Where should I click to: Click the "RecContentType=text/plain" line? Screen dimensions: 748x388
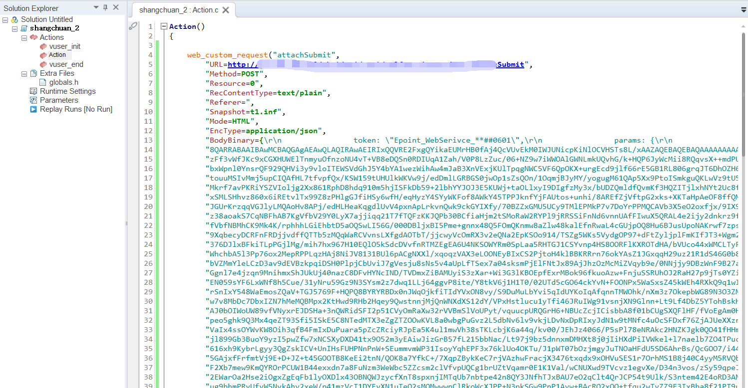point(268,93)
